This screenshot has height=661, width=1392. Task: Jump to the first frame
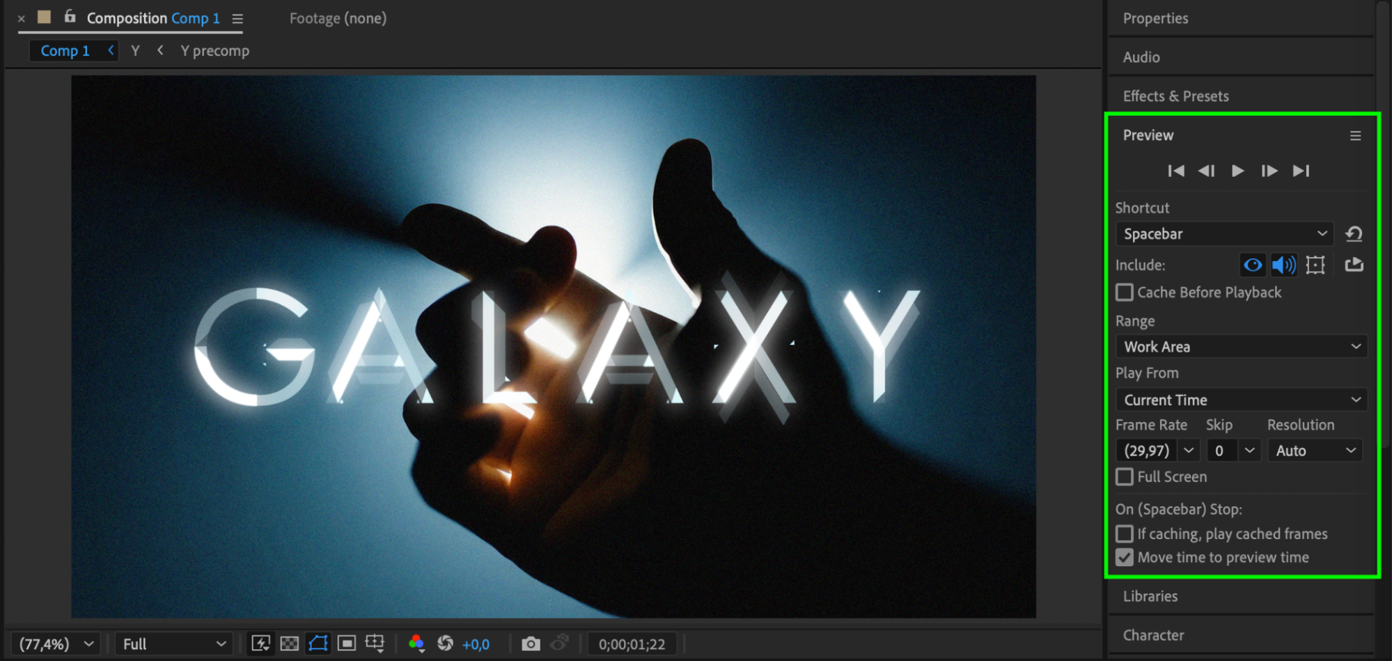pyautogui.click(x=1176, y=171)
